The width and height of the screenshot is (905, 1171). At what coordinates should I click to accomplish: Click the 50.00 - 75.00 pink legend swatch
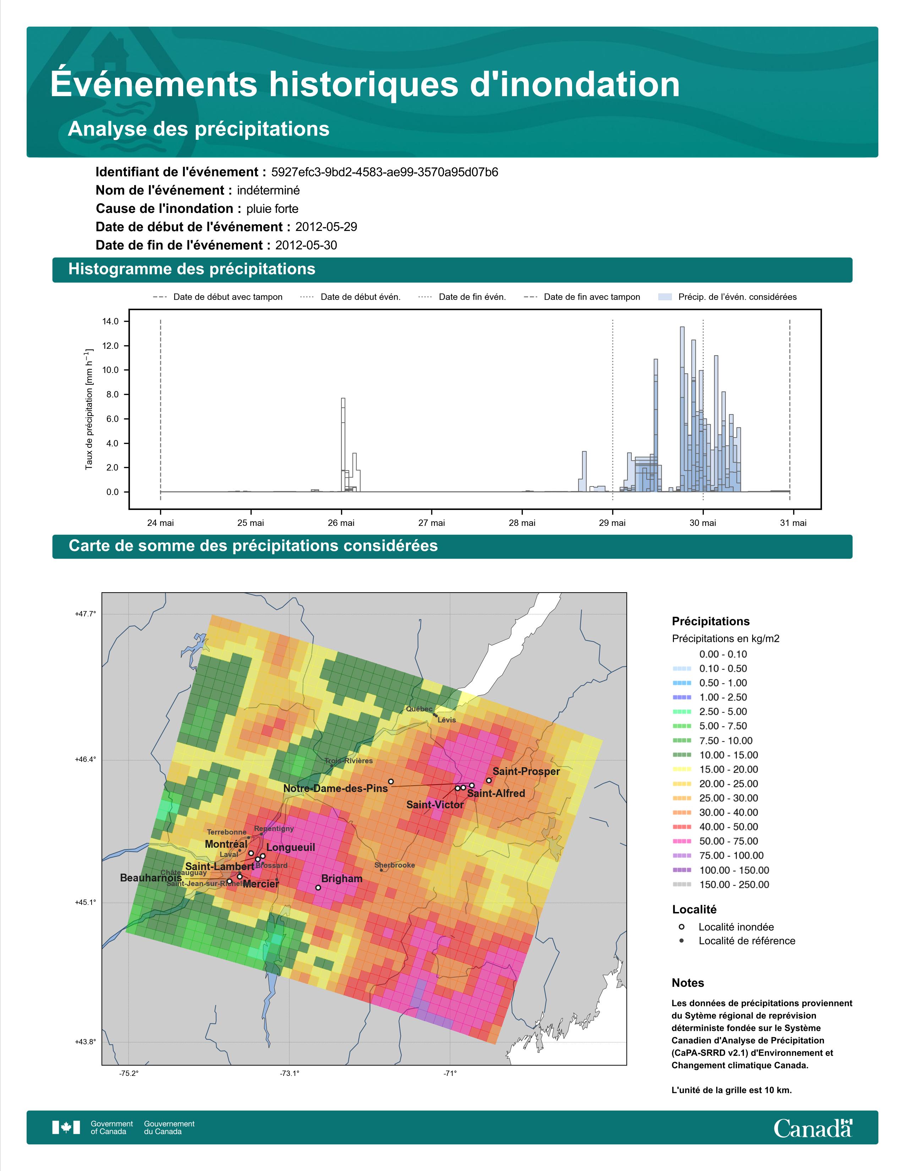click(681, 841)
